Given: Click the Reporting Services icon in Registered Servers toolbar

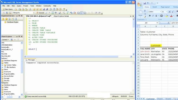Looking at the screenshot, I should pyautogui.click(x=9, y=19).
